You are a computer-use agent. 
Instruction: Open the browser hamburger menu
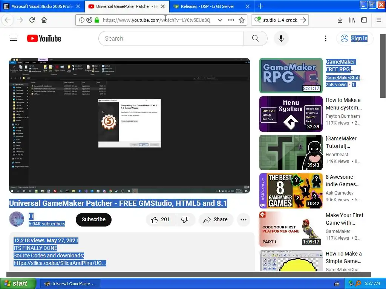(379, 20)
